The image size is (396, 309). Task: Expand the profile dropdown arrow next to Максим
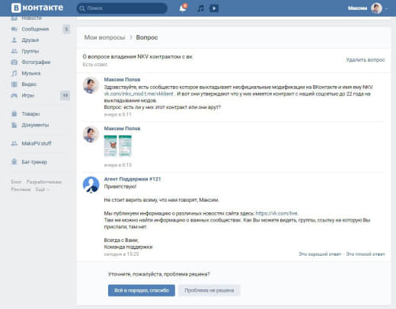tap(386, 8)
